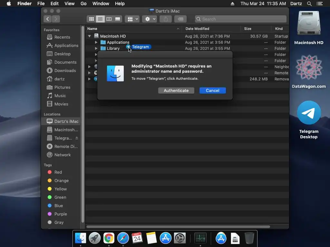Filter by the Orange tag
This screenshot has height=247, width=330.
tap(58, 181)
